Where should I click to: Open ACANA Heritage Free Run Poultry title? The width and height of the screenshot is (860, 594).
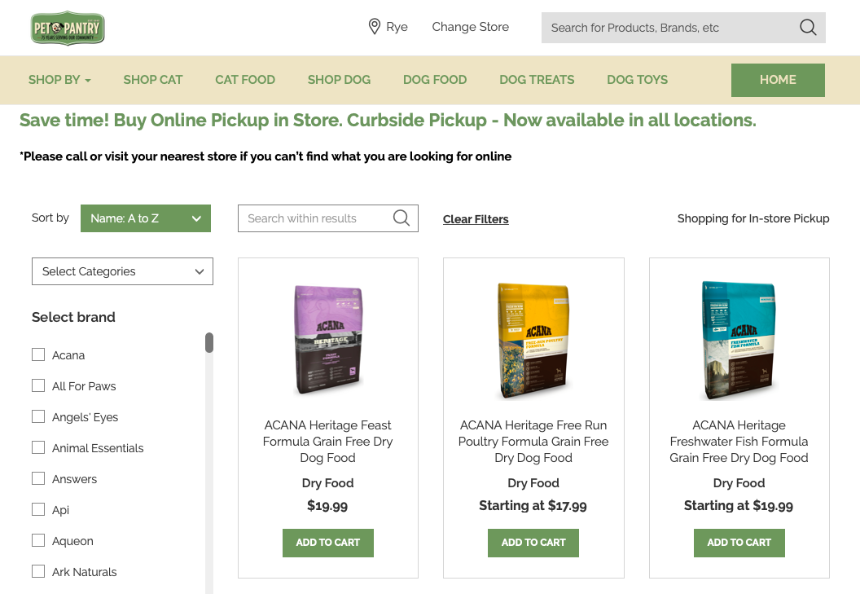pyautogui.click(x=533, y=442)
